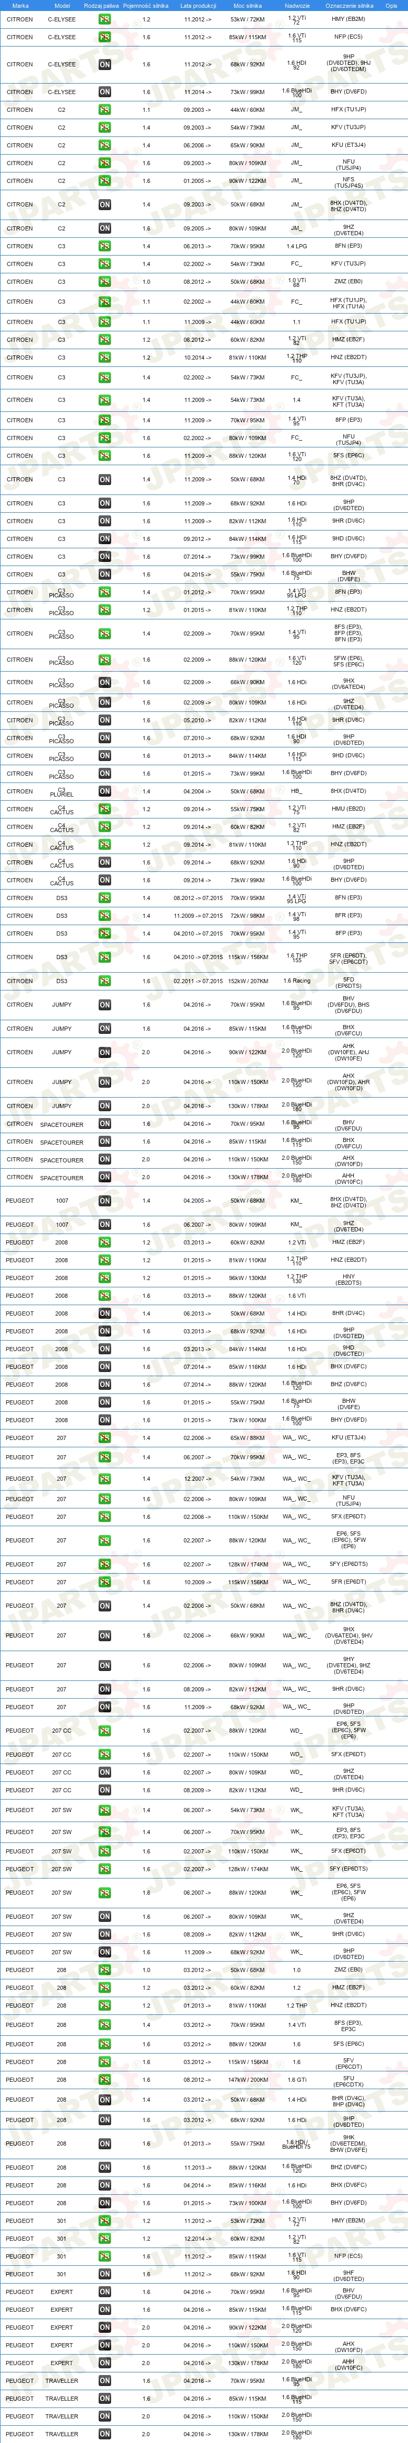Click diesel ON icon in 207 SW 68kW/92KM row

click(104, 1953)
